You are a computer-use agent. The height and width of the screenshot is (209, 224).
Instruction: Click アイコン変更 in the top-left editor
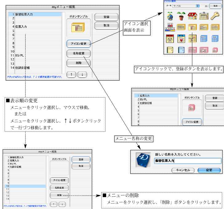tap(78, 44)
